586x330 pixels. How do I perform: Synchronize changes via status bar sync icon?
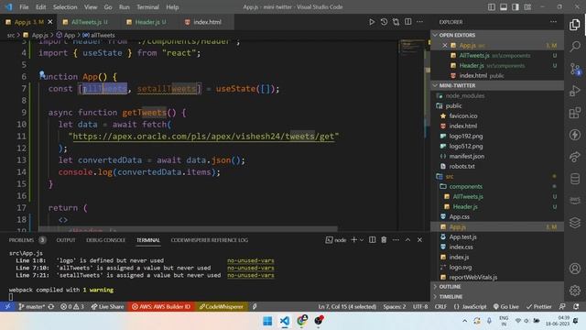tap(51, 306)
